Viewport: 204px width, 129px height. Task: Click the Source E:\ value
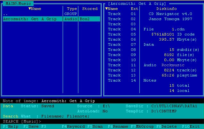click(x=106, y=106)
